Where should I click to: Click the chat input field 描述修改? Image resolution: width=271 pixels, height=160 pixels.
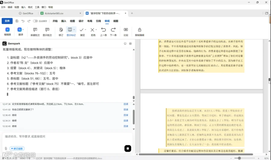pyautogui.click(x=67, y=137)
